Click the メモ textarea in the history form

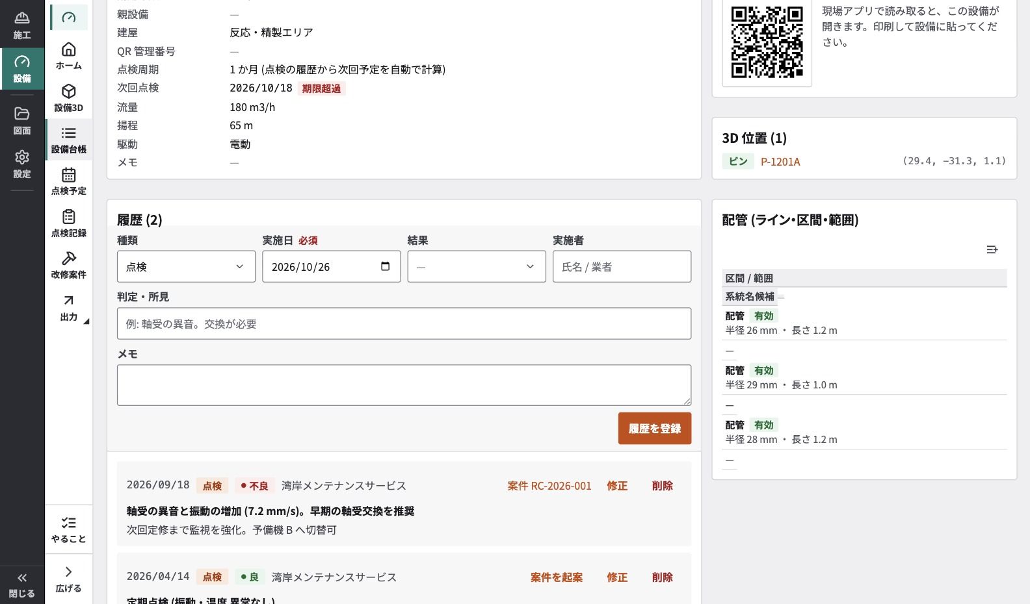pyautogui.click(x=404, y=385)
